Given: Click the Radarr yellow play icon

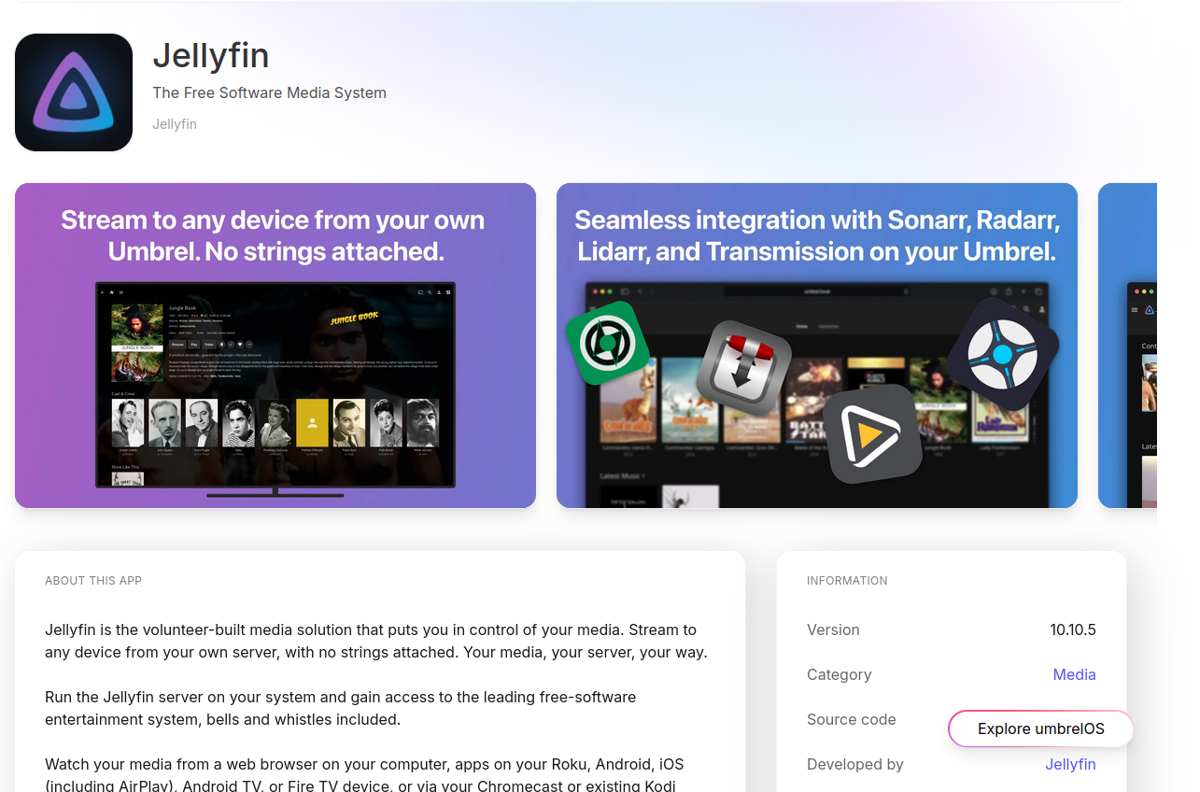Looking at the screenshot, I should 872,434.
